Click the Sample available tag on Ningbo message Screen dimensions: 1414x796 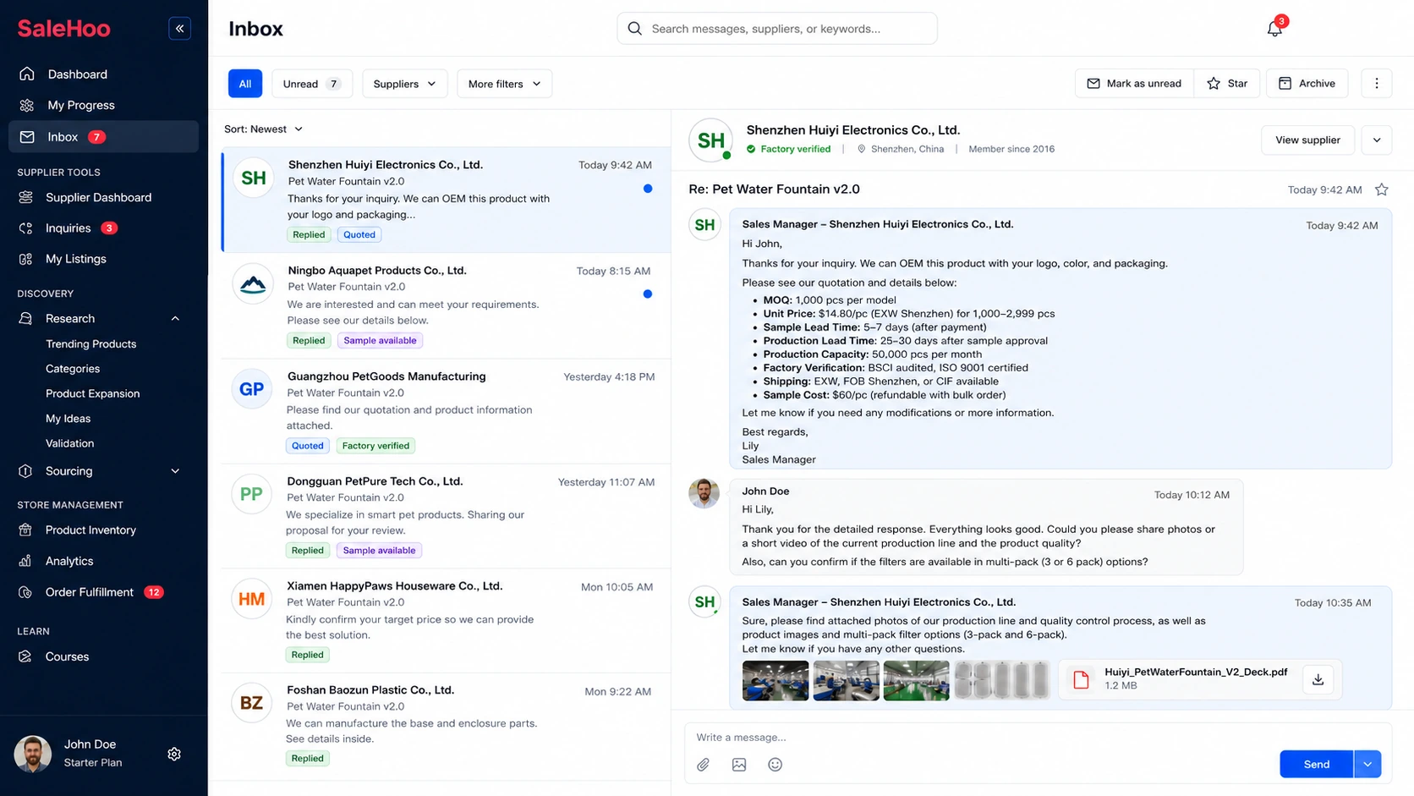coord(380,341)
